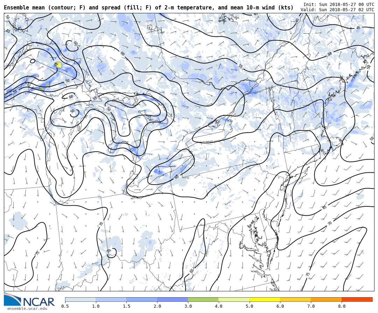Click the legend label '1.0'
The image size is (378, 313).
(x=96, y=306)
